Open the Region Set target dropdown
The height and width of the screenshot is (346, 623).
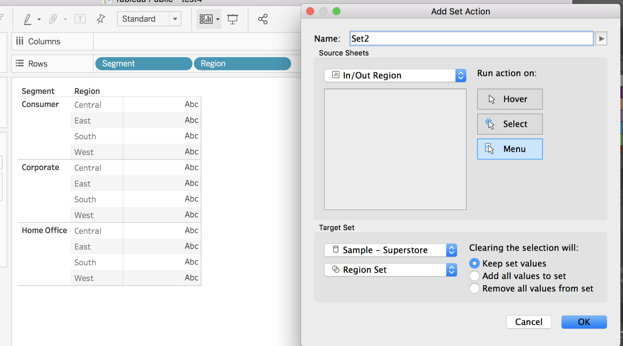(391, 270)
